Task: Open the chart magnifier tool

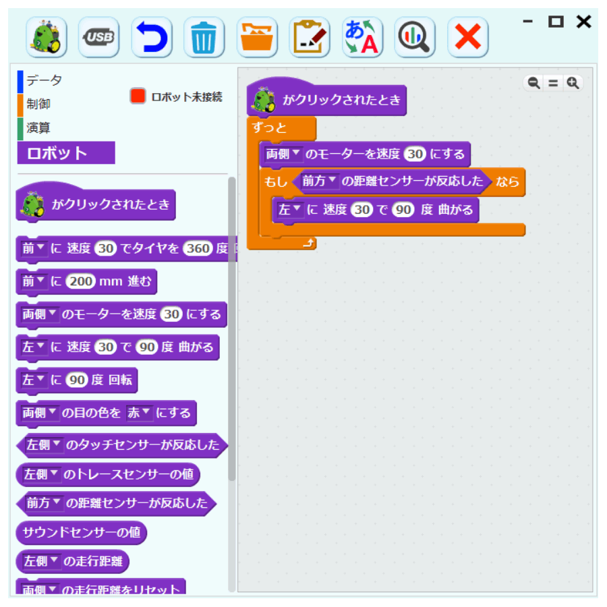Action: pos(415,37)
